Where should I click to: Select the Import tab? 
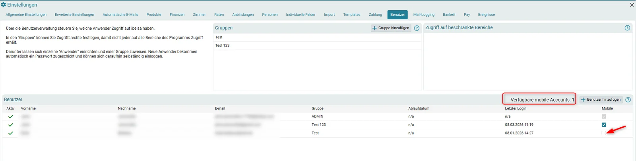(x=329, y=15)
